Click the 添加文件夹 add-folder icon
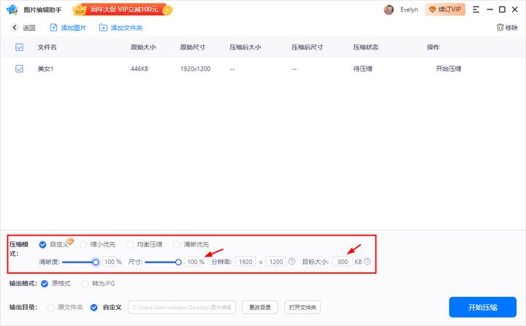 tap(103, 28)
